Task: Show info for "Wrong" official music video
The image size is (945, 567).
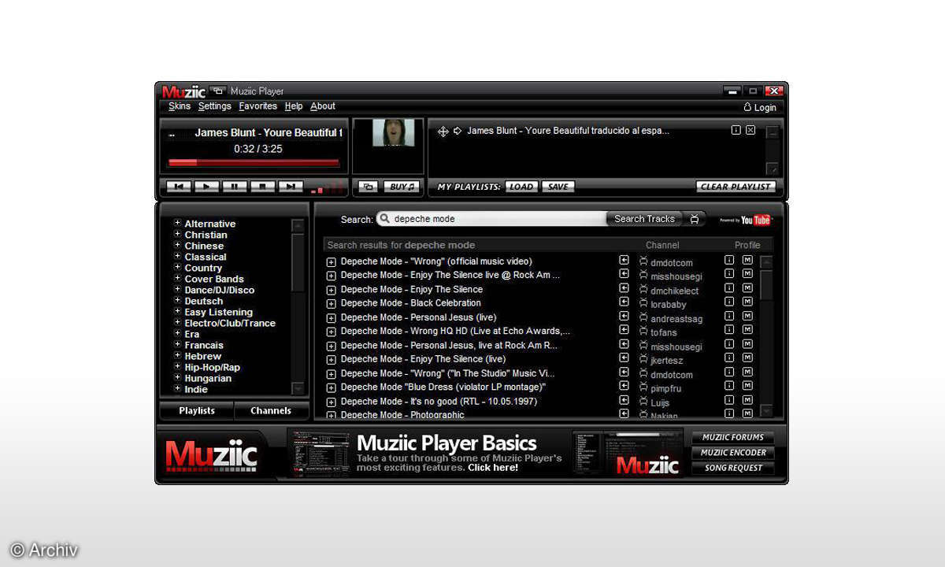Action: tap(729, 261)
